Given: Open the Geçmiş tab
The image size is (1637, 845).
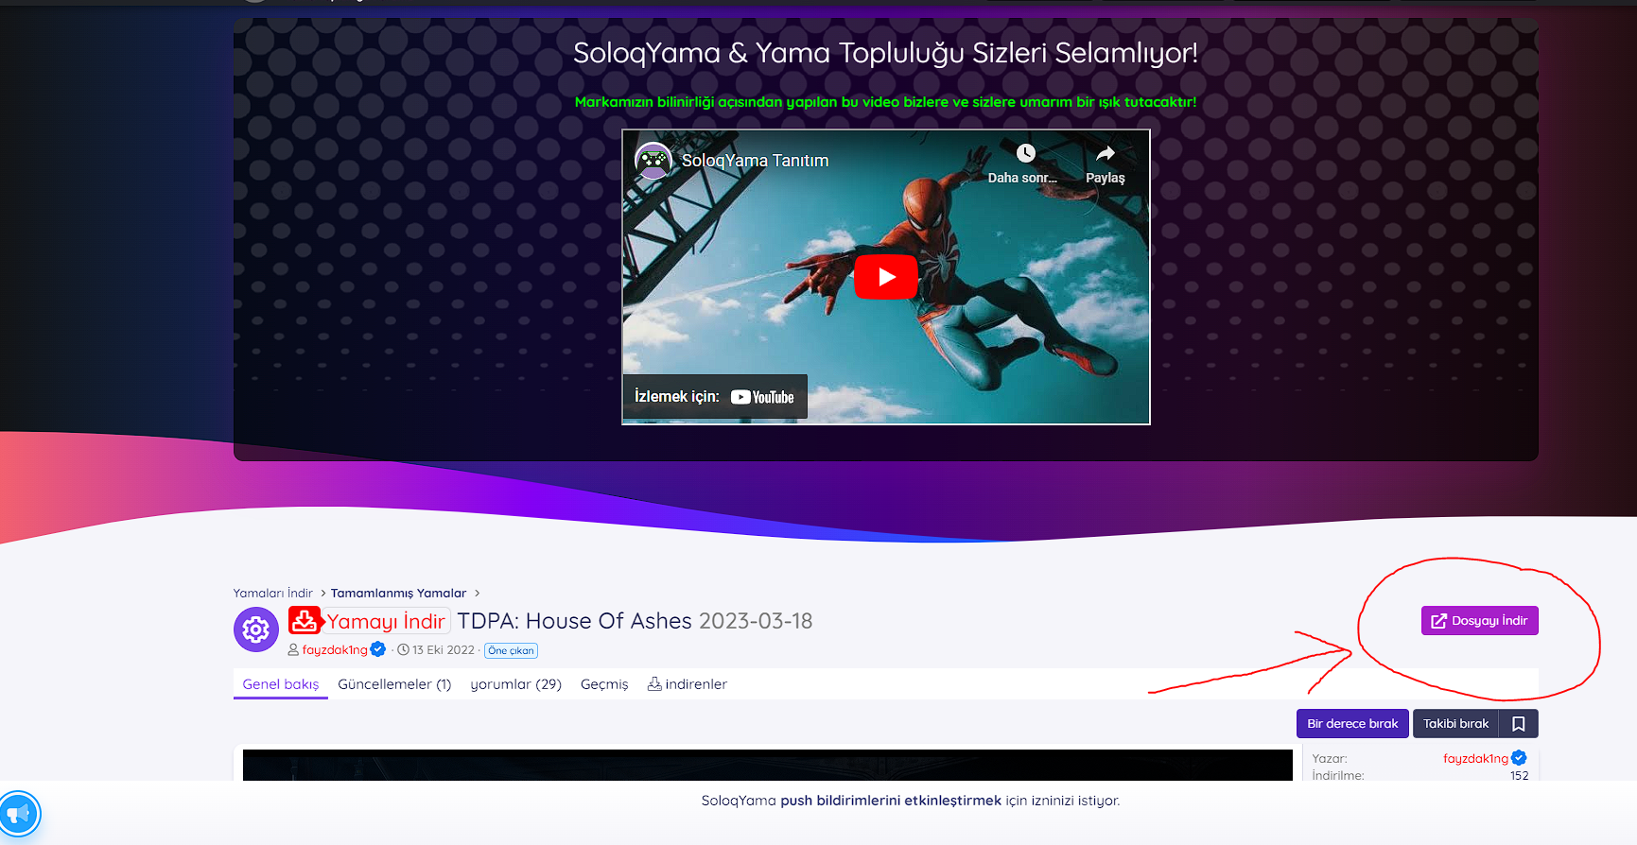Looking at the screenshot, I should coord(604,684).
